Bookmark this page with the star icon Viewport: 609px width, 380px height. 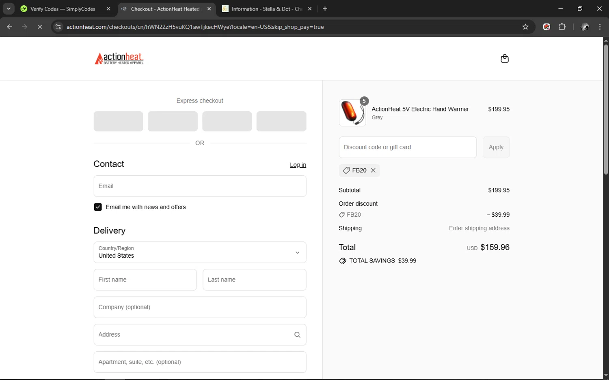coord(525,27)
